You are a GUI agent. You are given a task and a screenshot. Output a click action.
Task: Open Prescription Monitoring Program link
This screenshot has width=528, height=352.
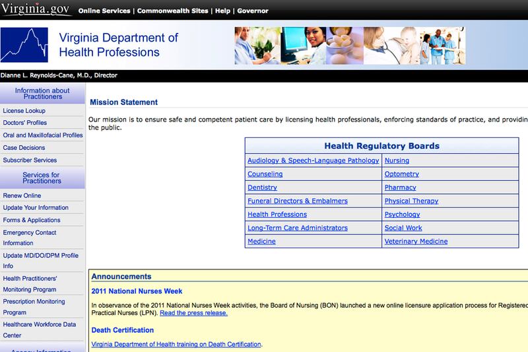tap(34, 306)
